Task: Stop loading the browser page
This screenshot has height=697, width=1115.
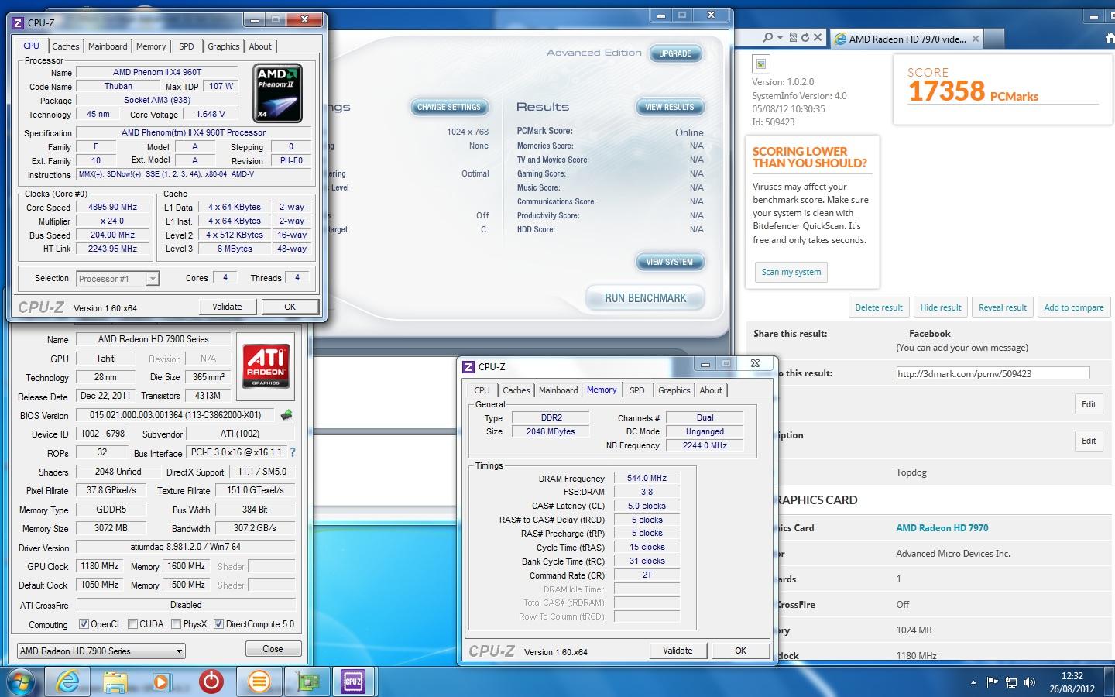Action: pyautogui.click(x=818, y=37)
